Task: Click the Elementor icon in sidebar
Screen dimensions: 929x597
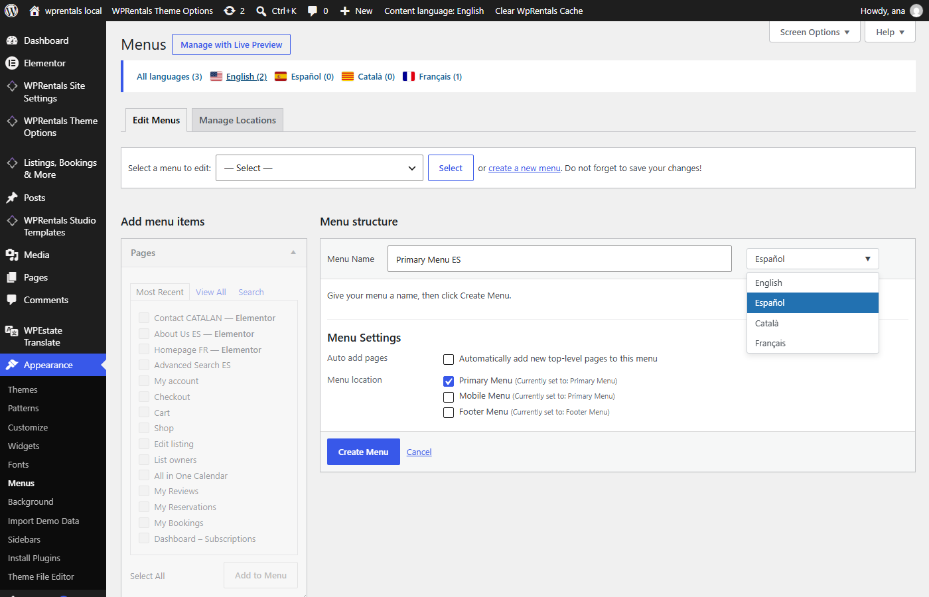Action: [12, 63]
